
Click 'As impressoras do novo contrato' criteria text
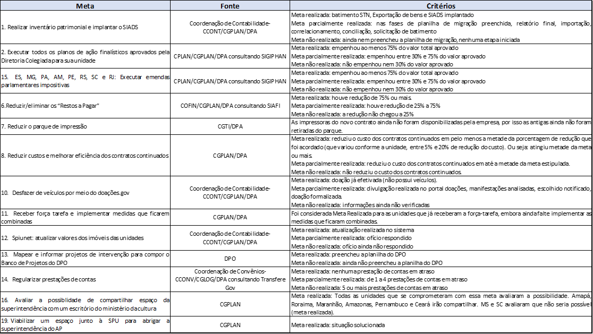(x=441, y=126)
